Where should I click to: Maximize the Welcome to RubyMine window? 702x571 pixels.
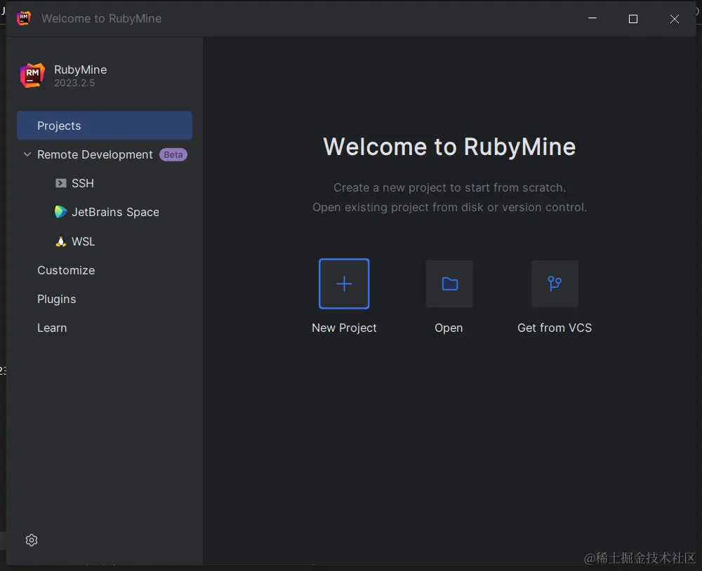click(633, 19)
